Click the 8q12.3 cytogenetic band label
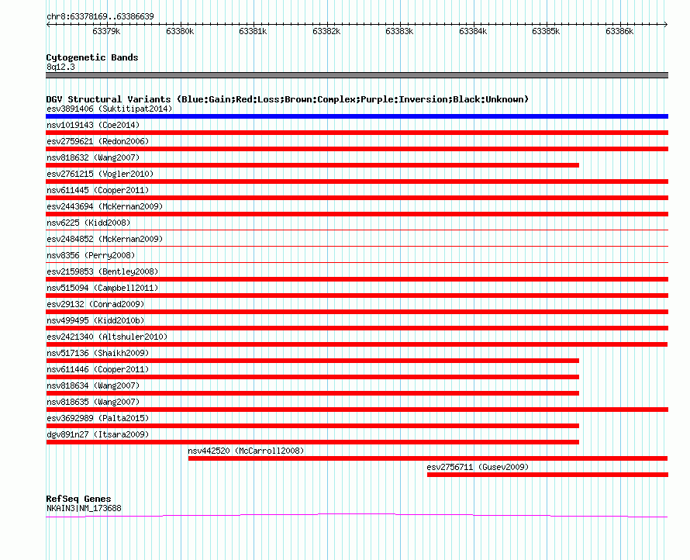690x560 pixels. pyautogui.click(x=60, y=67)
